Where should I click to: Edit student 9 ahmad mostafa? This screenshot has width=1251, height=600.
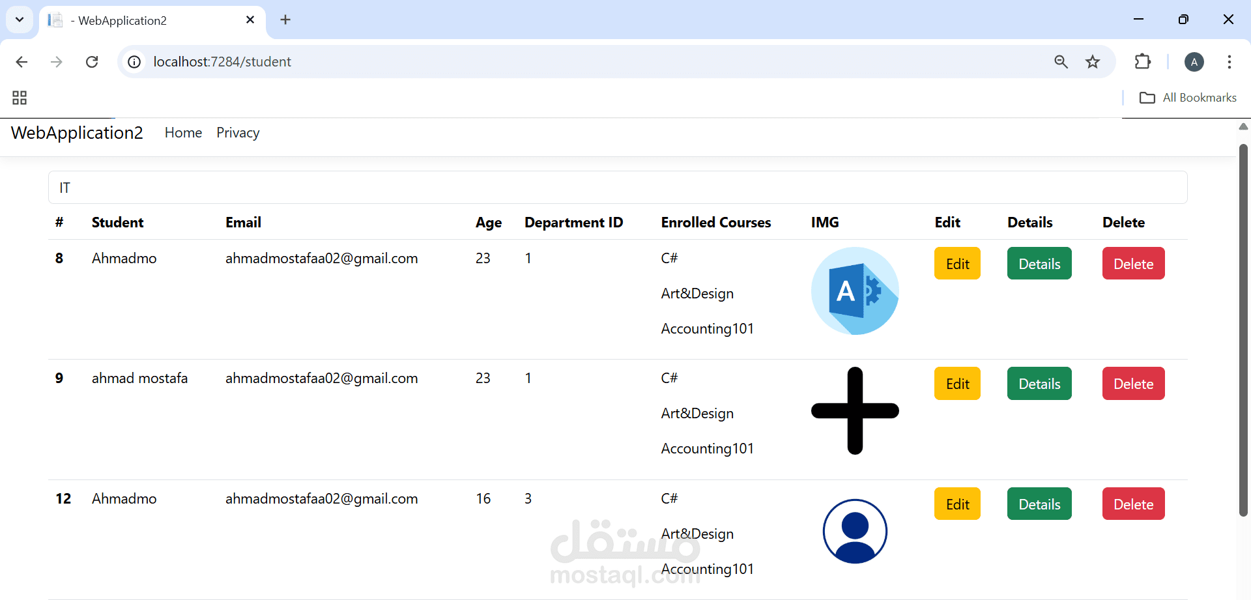pyautogui.click(x=957, y=384)
